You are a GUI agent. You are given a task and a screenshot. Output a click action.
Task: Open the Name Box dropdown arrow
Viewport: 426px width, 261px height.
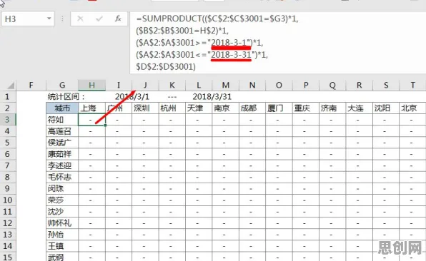pyautogui.click(x=49, y=19)
